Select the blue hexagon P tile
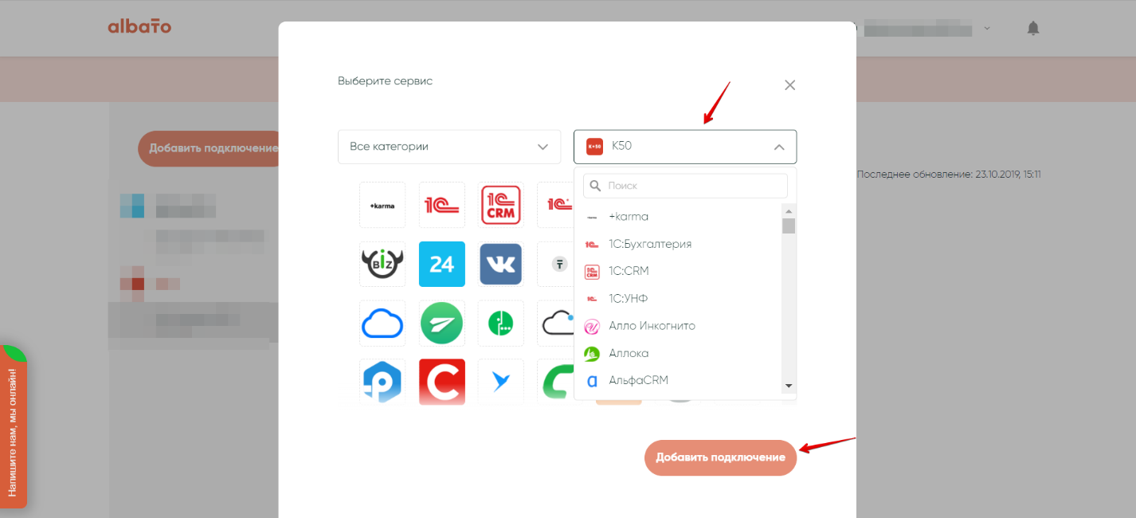This screenshot has width=1136, height=518. coord(382,382)
